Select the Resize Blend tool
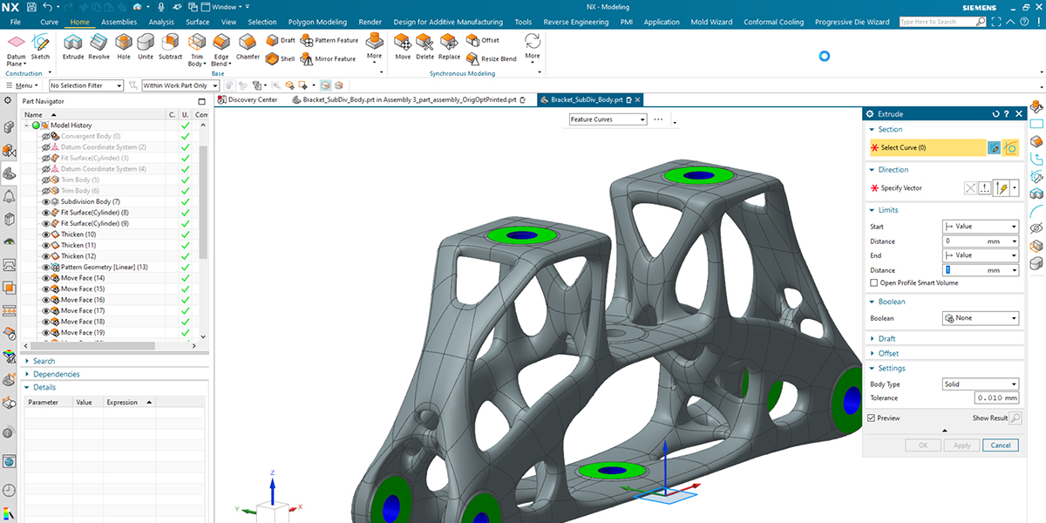 click(x=472, y=59)
